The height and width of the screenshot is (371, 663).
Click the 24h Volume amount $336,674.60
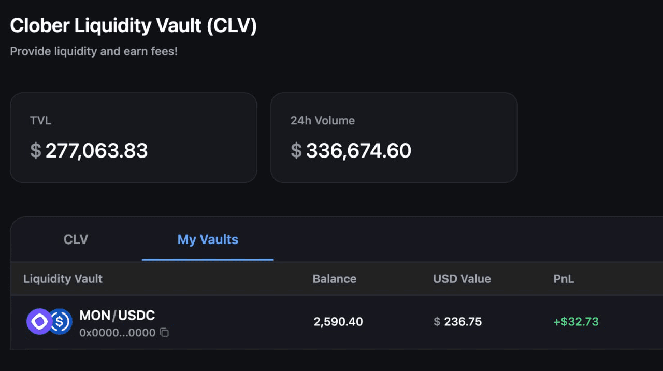351,151
